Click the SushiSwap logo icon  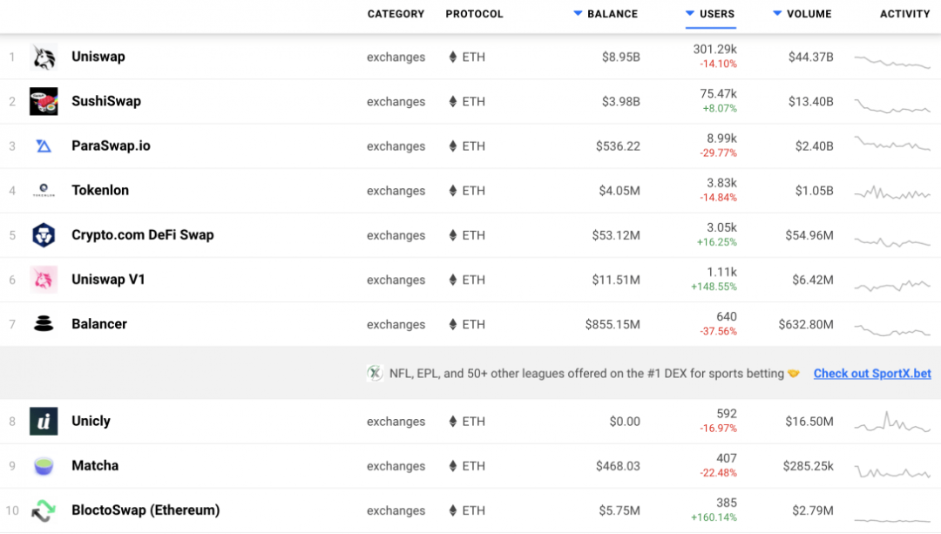pyautogui.click(x=44, y=101)
